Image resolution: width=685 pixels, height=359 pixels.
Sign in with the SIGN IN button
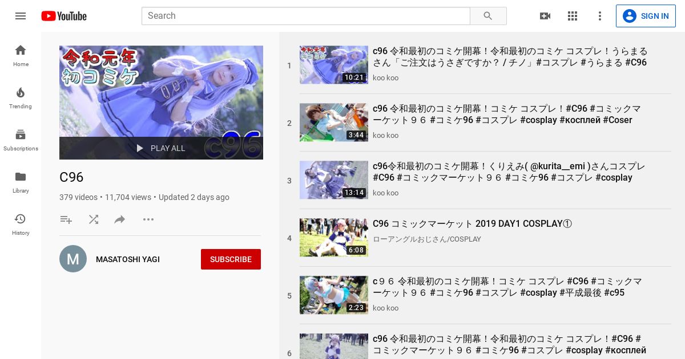tap(646, 16)
